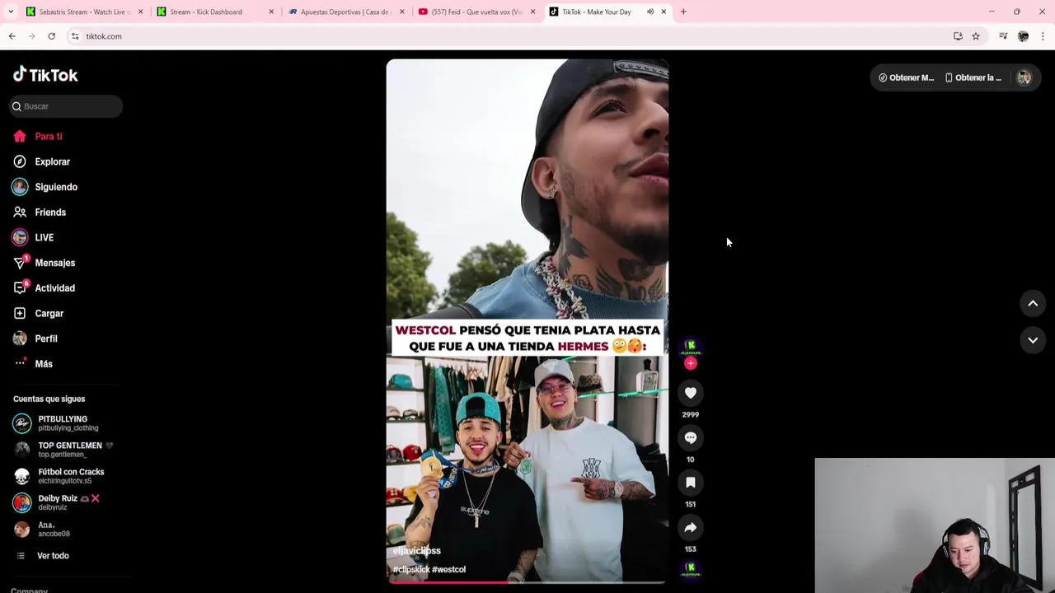Open the Cargar upload page
The image size is (1055, 593).
(x=49, y=314)
